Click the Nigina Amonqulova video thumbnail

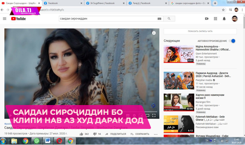(179, 54)
